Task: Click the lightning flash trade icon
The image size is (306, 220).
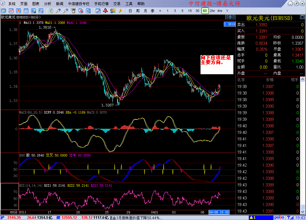Action: click(120, 11)
